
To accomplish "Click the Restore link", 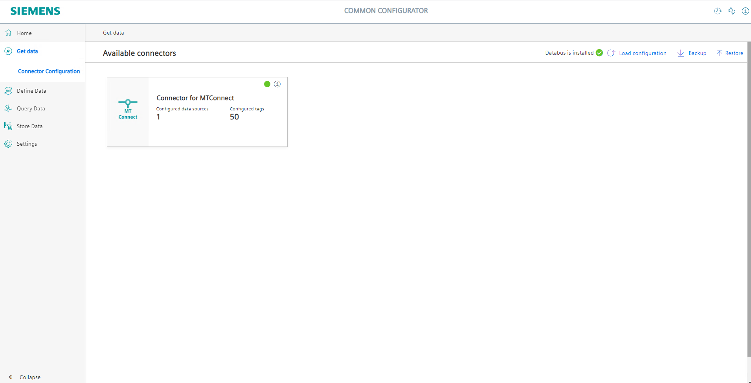I will (x=734, y=53).
